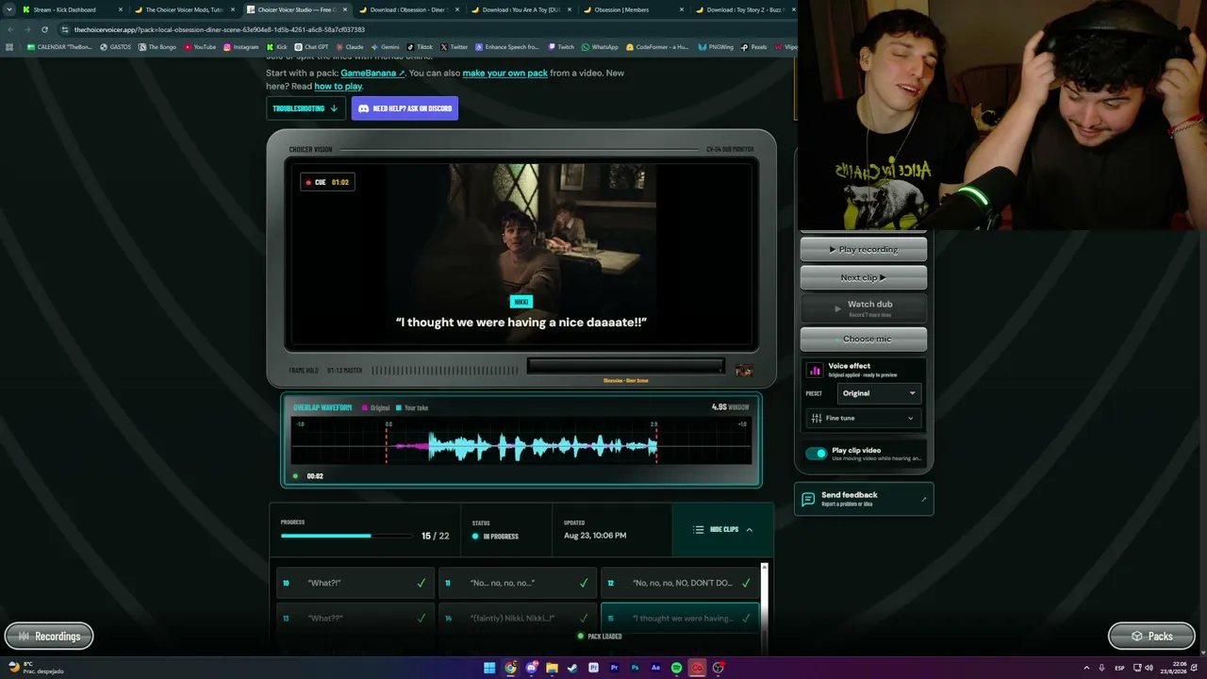Expand the Fine tune section
Image resolution: width=1207 pixels, height=679 pixels.
point(863,418)
